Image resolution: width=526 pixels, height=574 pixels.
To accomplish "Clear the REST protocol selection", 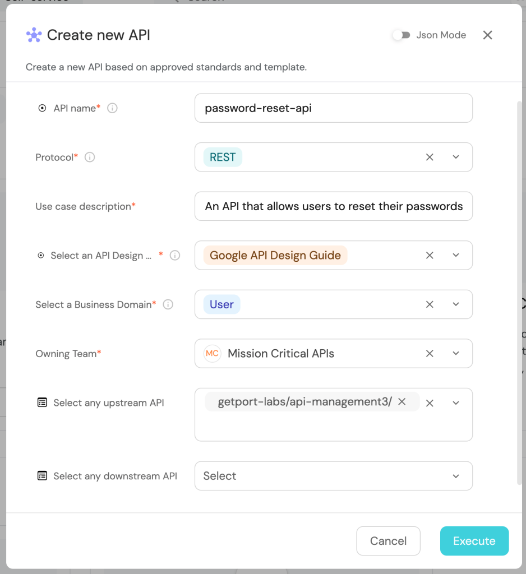I will (x=430, y=158).
